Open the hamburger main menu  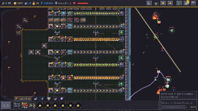point(193,3)
